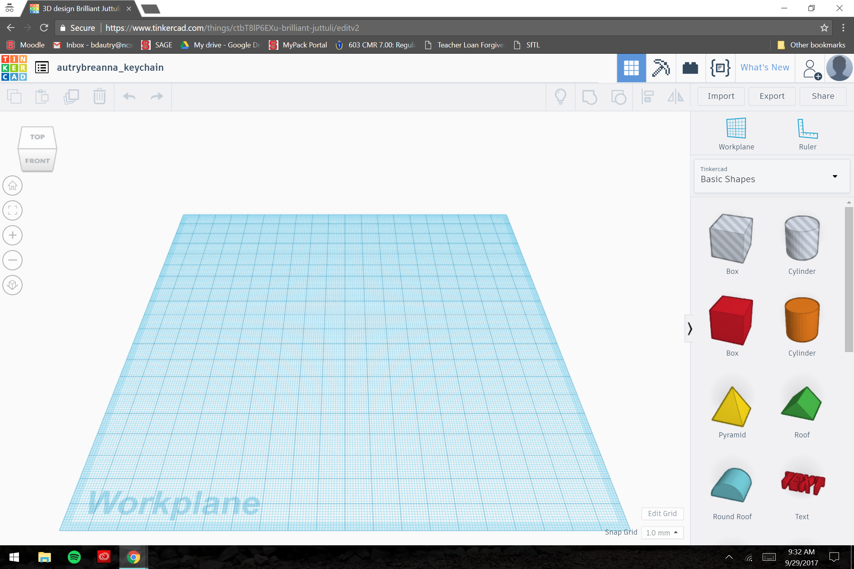Open the What's New link
The image size is (854, 569).
(764, 67)
